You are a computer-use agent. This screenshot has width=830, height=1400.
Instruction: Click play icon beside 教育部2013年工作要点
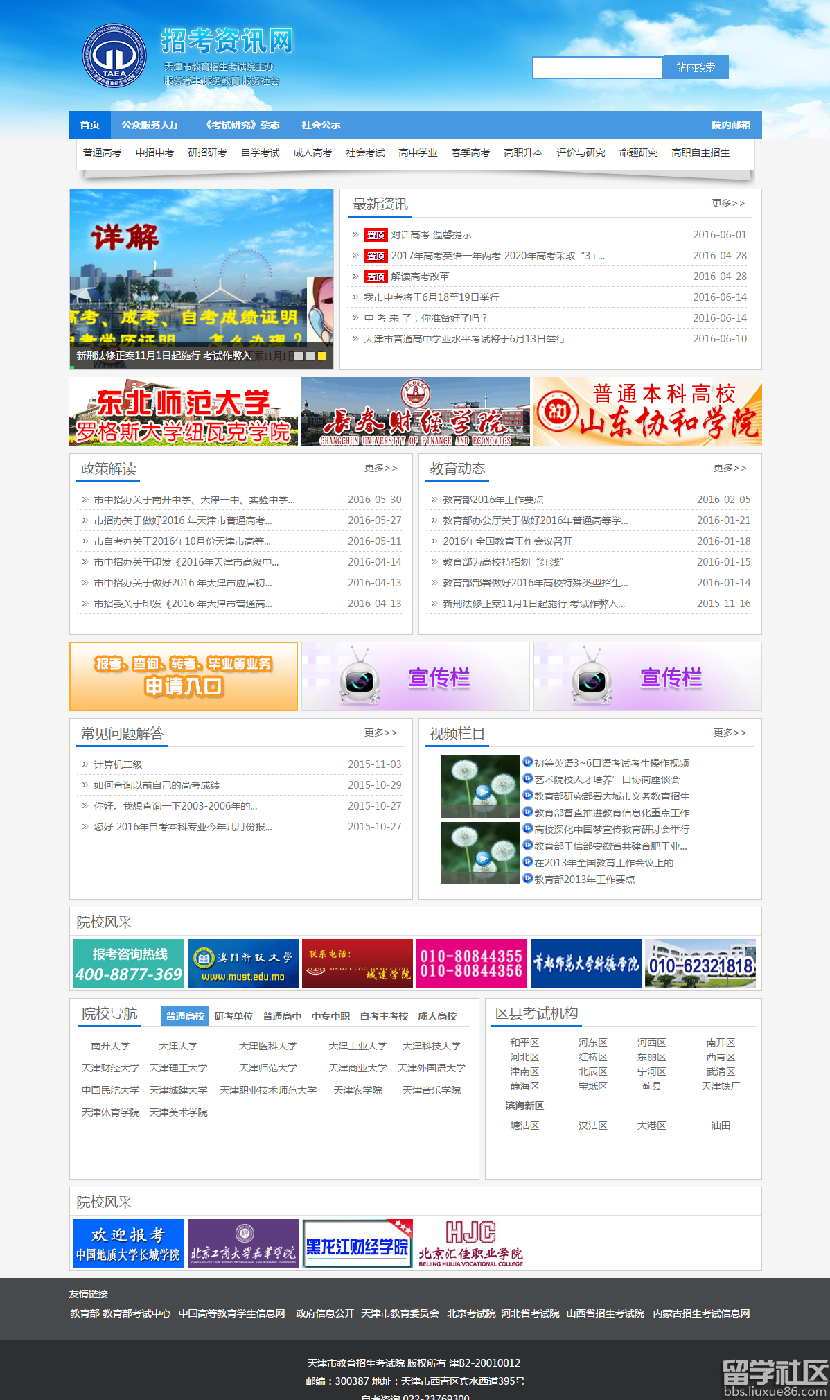click(528, 879)
